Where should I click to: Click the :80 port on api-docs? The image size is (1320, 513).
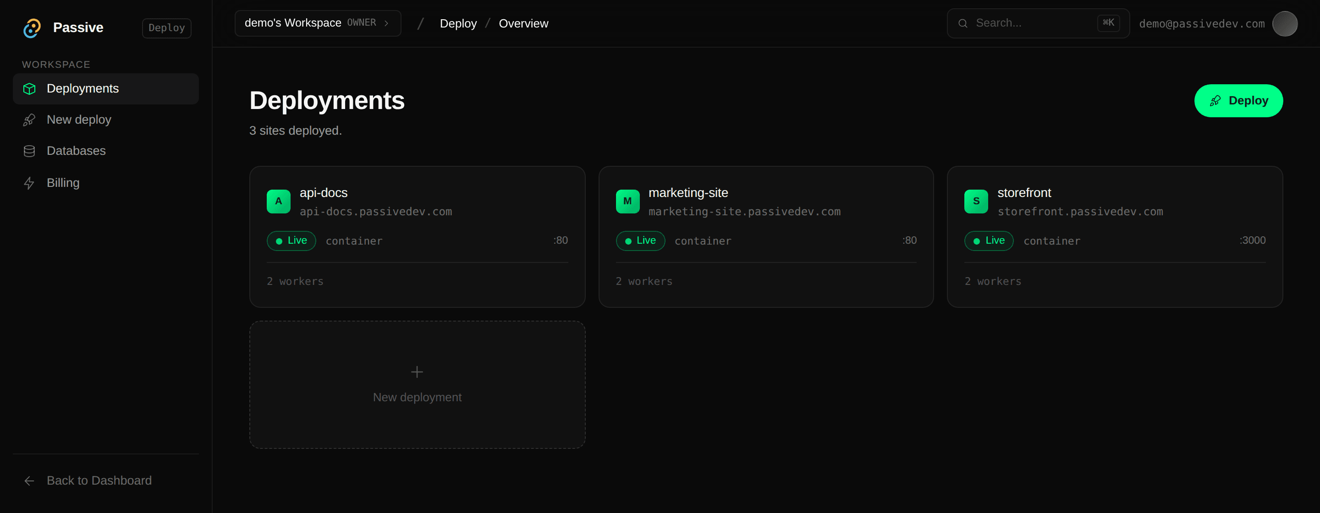(x=560, y=240)
